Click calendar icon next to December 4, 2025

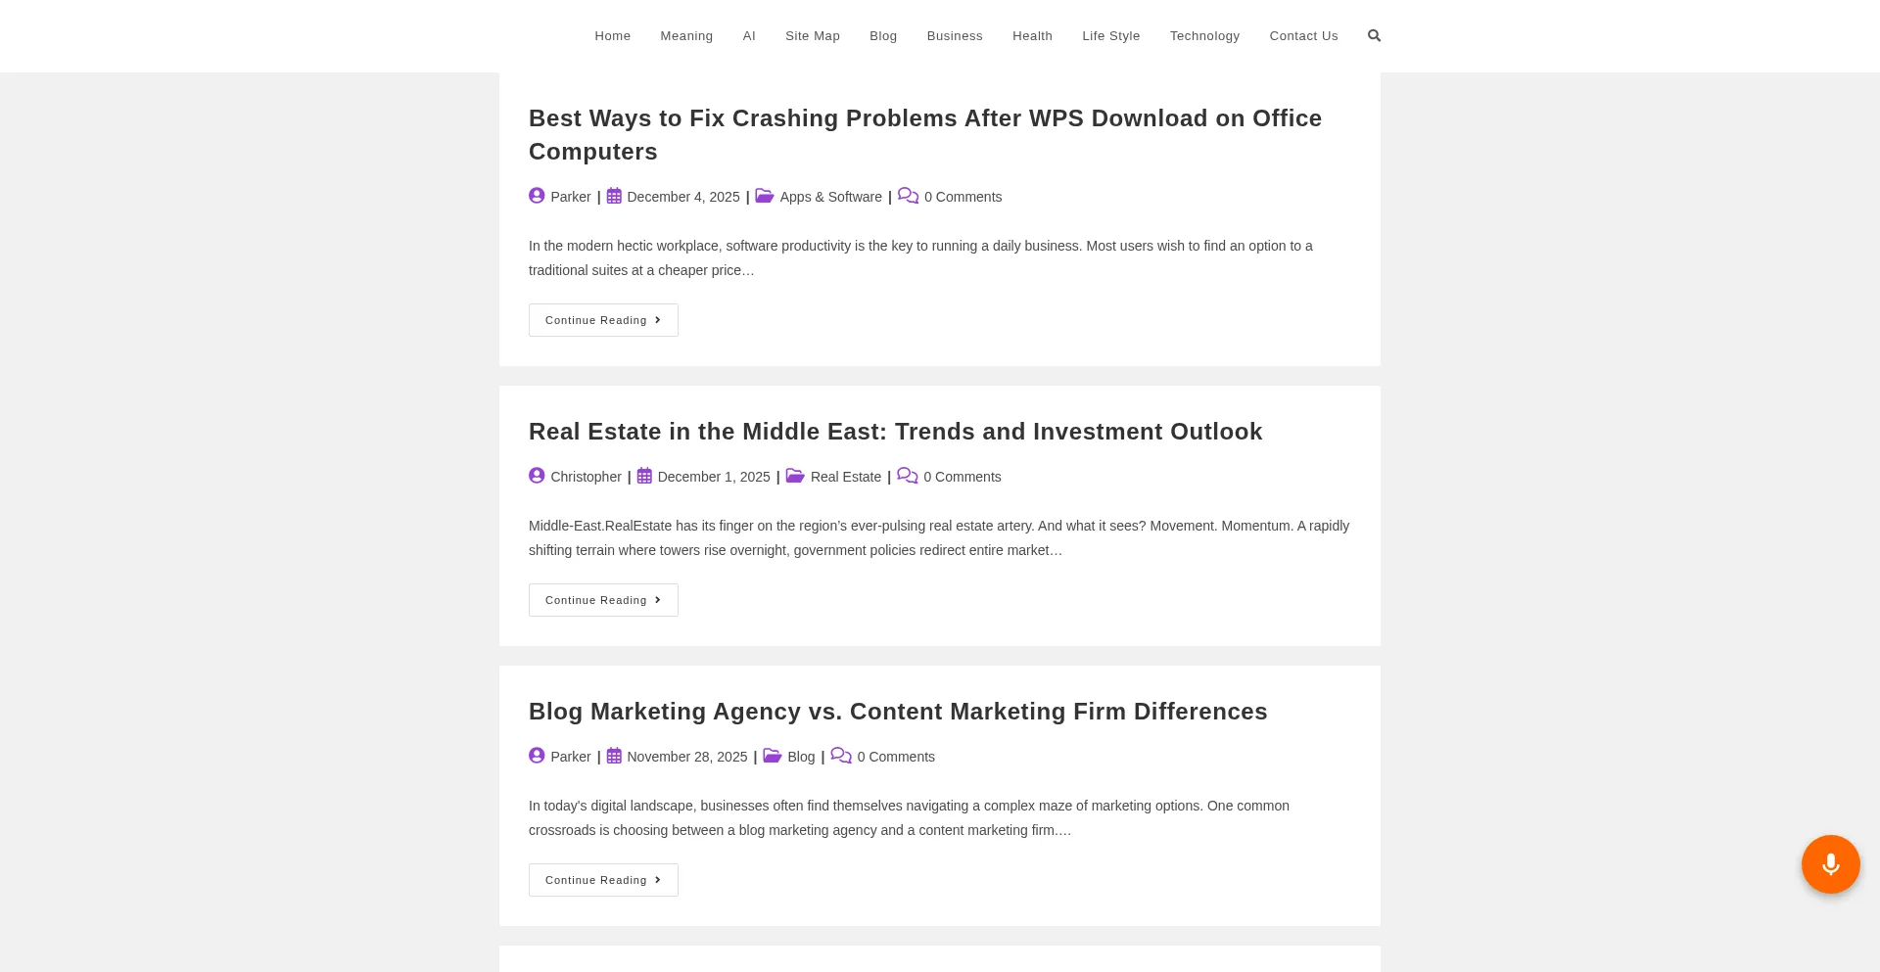click(614, 196)
